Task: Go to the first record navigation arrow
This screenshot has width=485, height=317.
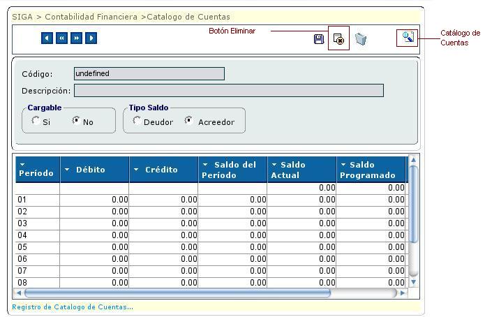Action: coord(47,38)
